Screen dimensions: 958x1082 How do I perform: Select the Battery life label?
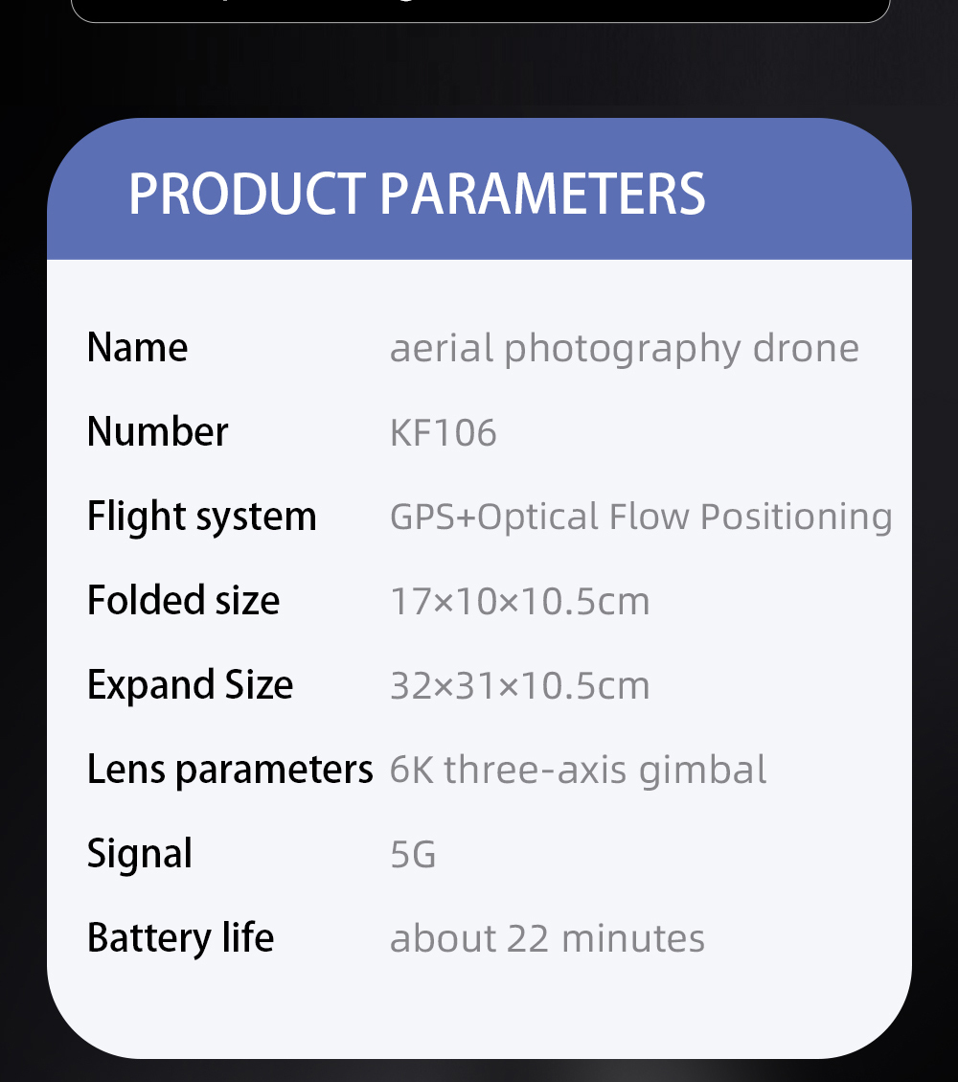point(180,937)
